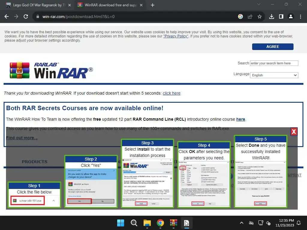This screenshot has width=307, height=230.
Task: Close the Lego God Of War tab
Action: (70, 5)
